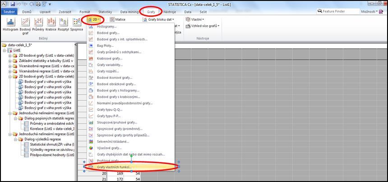388x182 pixels.
Task: Open the Vlastní dropdown
Action: [195, 19]
